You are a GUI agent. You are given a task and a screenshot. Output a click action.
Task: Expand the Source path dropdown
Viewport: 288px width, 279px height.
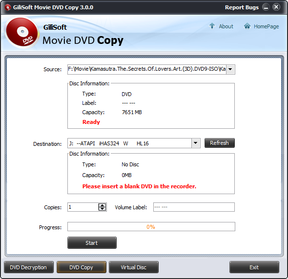pos(230,69)
